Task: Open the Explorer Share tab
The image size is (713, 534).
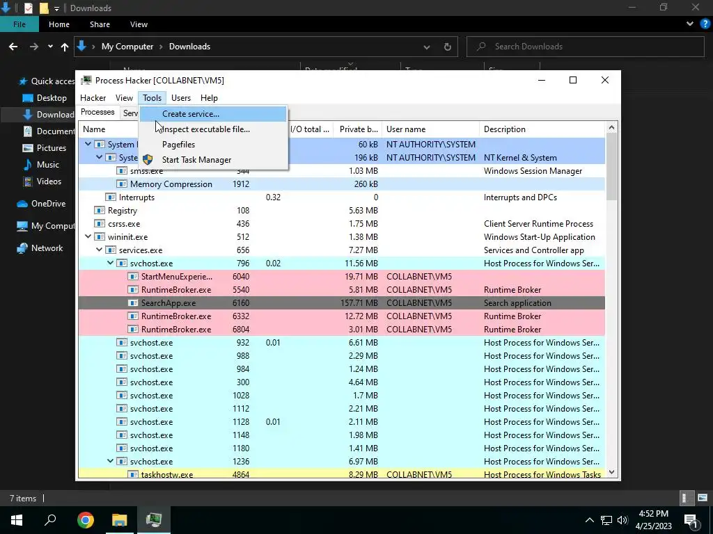Action: click(100, 24)
